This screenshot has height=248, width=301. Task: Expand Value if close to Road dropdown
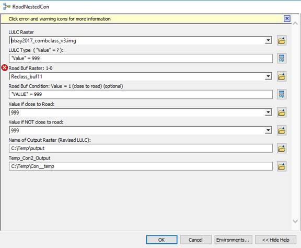coord(268,112)
